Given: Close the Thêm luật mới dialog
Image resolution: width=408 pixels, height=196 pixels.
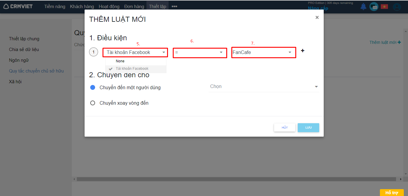Looking at the screenshot, I should click(317, 18).
